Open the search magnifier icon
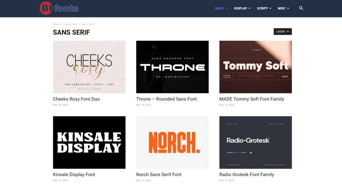The height and width of the screenshot is (186, 342). (x=301, y=8)
